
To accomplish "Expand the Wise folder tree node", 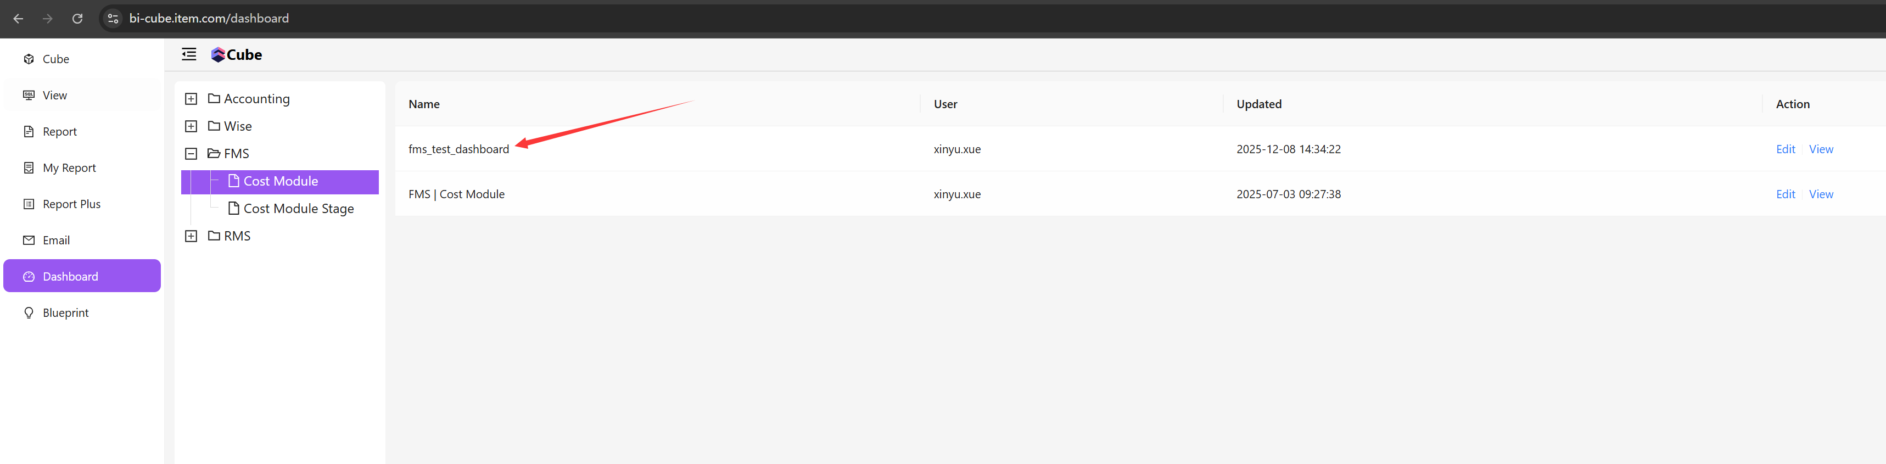I will [x=191, y=126].
